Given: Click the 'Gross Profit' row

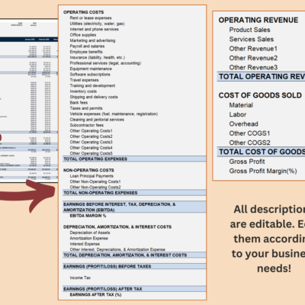Looking at the screenshot, I should coord(247,162).
